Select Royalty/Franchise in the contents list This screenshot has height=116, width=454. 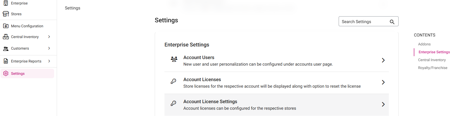click(x=432, y=68)
